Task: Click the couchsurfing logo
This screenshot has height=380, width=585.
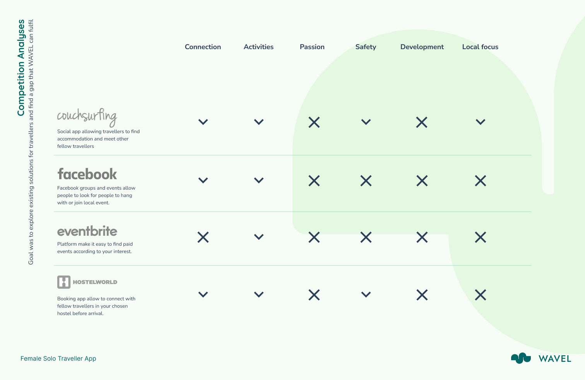Action: click(x=87, y=117)
